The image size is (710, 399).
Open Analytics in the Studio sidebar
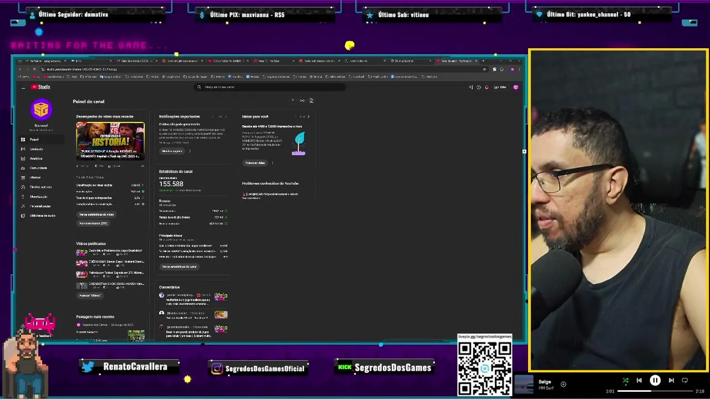coord(42,158)
